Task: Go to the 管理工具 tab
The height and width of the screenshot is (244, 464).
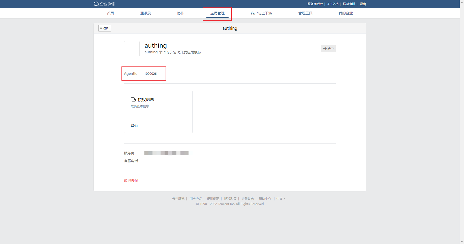Action: (305, 13)
